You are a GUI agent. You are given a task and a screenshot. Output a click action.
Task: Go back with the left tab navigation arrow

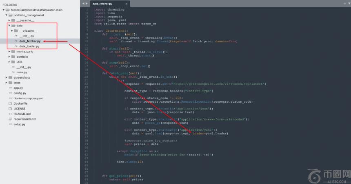tap(83, 3)
